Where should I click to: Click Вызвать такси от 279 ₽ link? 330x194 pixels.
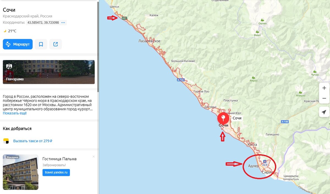coord(33,141)
